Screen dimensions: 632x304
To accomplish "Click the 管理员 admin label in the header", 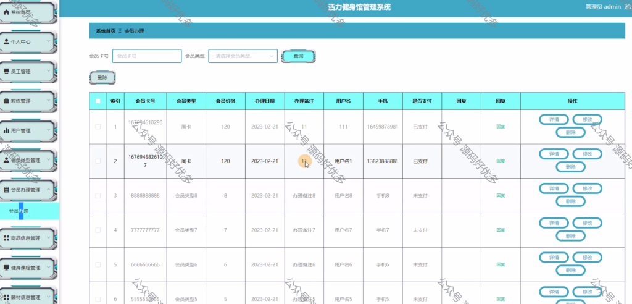I will point(602,7).
